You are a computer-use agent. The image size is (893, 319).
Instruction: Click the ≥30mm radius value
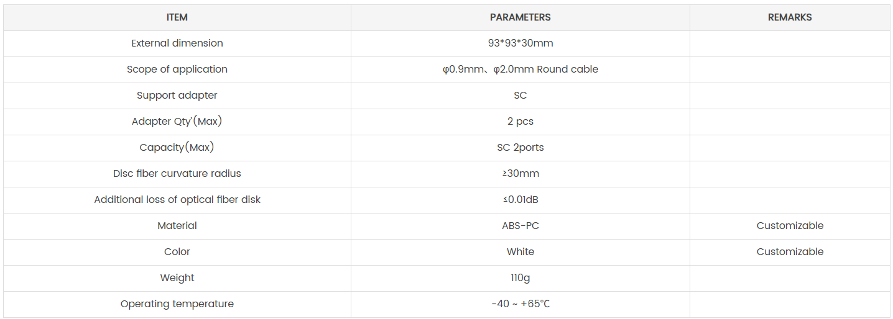tap(520, 174)
